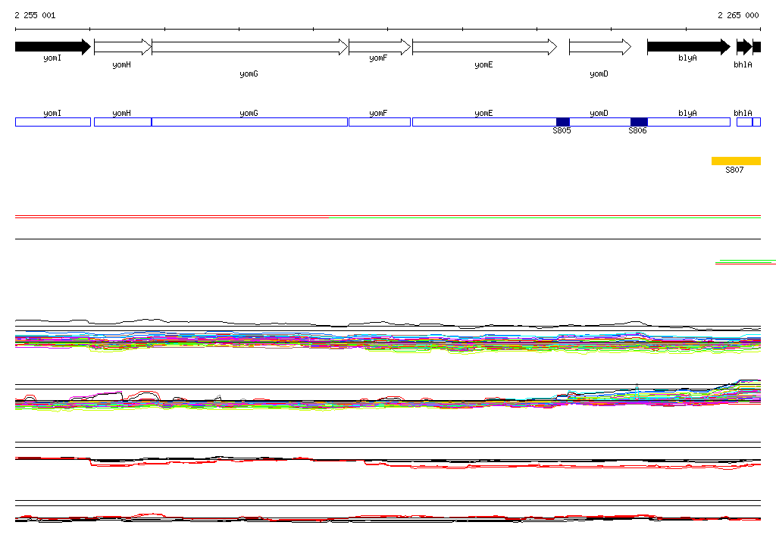Viewport: 776px width, 541px height.
Task: Select the blue yomF segment box
Action: click(380, 122)
